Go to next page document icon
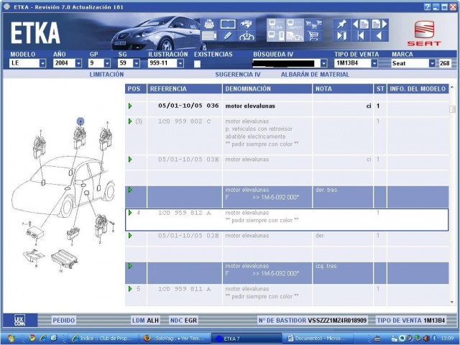The image size is (460, 345). pos(379,24)
